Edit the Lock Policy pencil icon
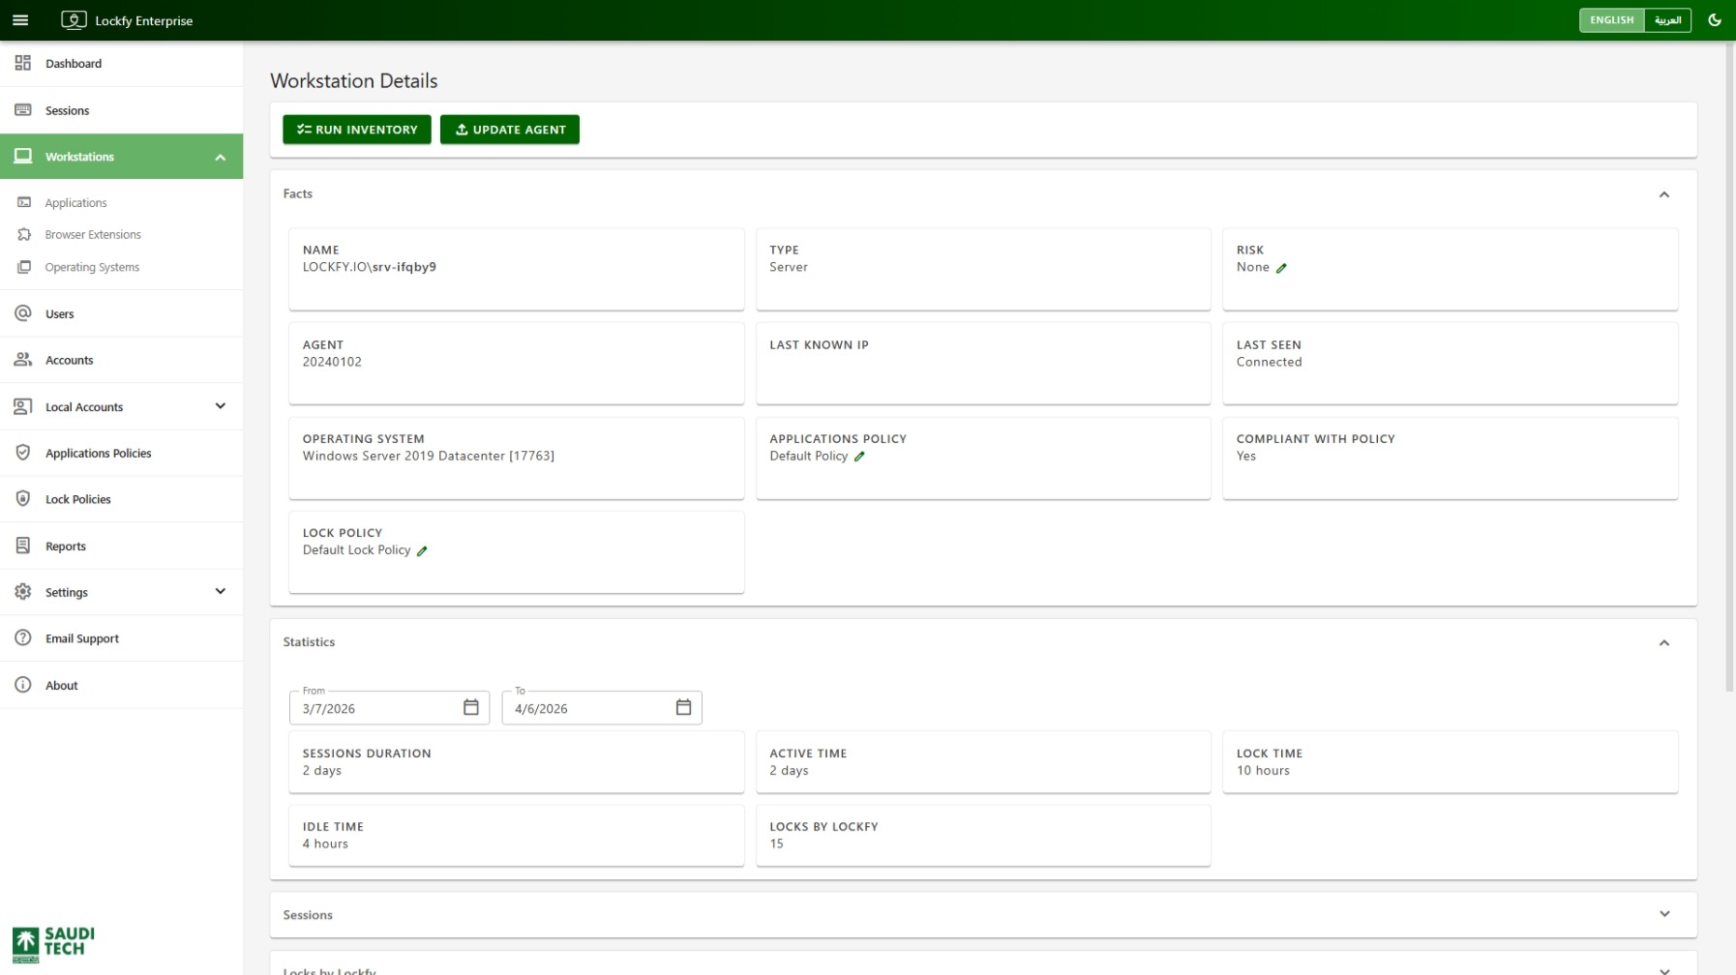Screen dimensions: 1736x975 [x=422, y=551]
